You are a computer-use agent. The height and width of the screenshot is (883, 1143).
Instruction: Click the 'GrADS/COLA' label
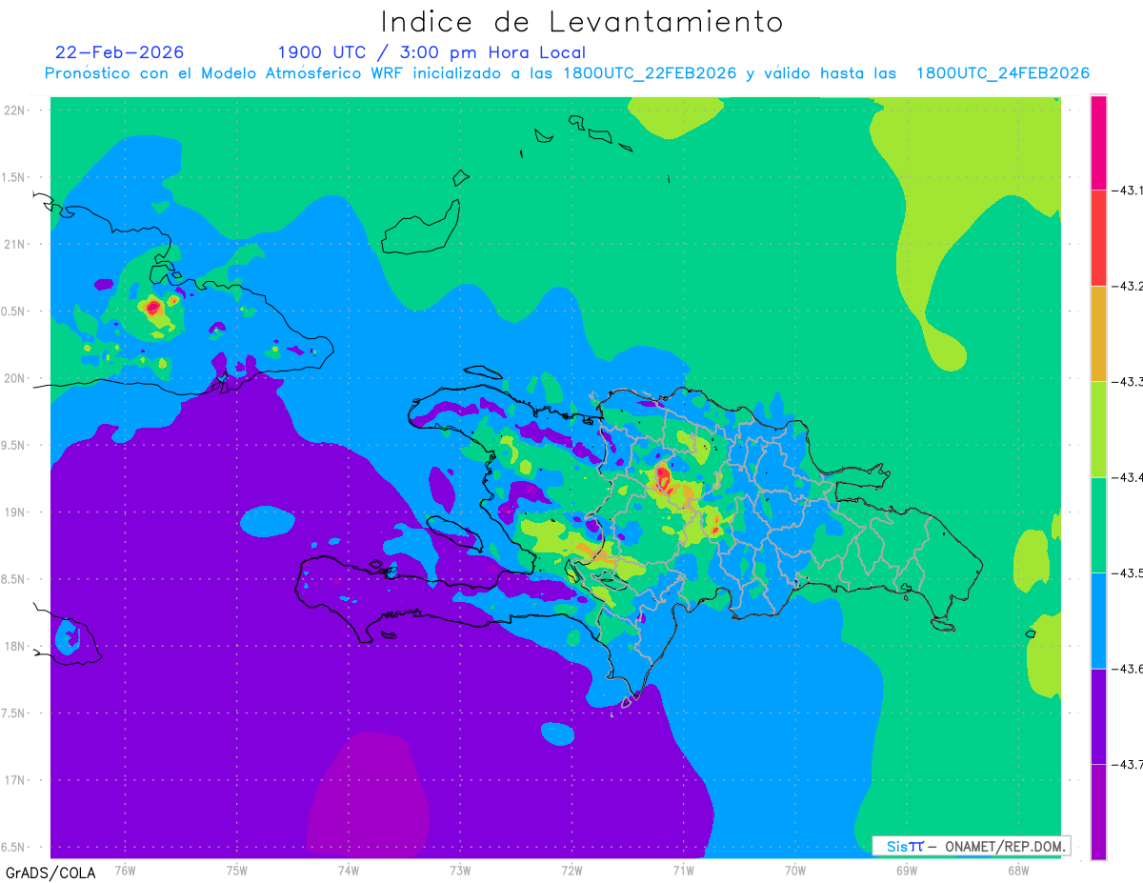point(50,873)
